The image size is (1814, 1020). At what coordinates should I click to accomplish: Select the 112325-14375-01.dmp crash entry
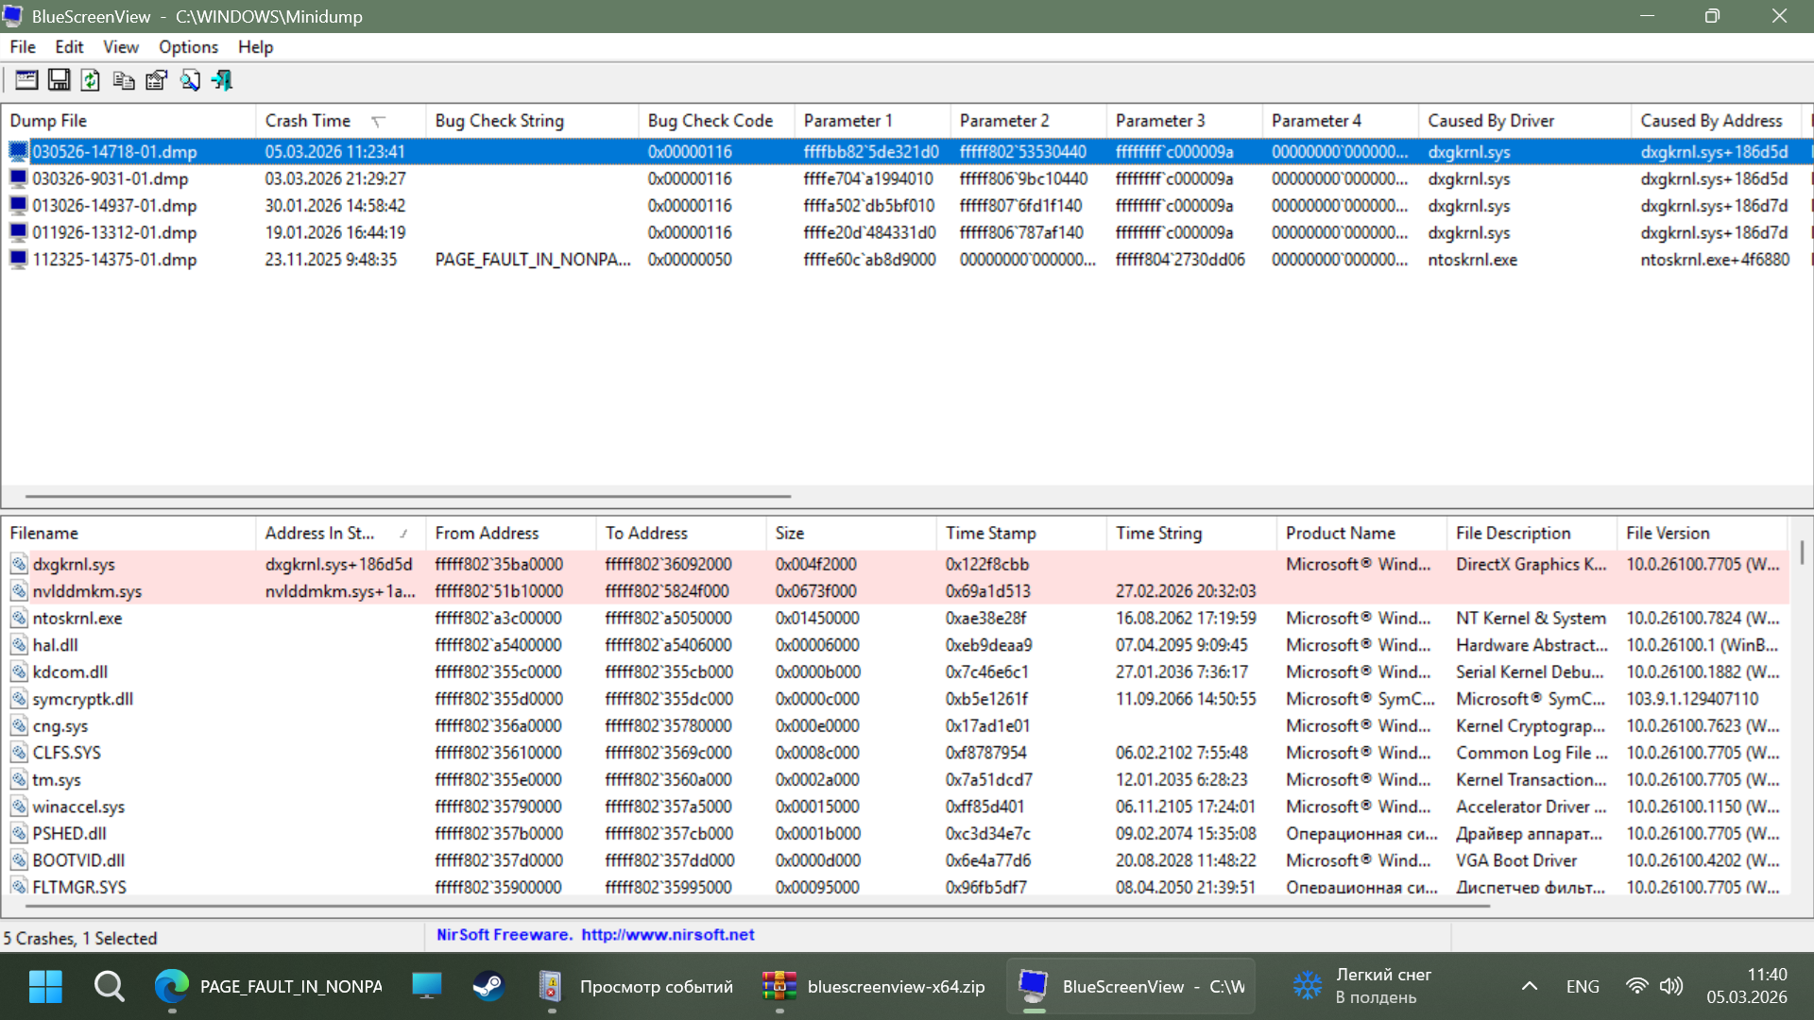pyautogui.click(x=114, y=260)
